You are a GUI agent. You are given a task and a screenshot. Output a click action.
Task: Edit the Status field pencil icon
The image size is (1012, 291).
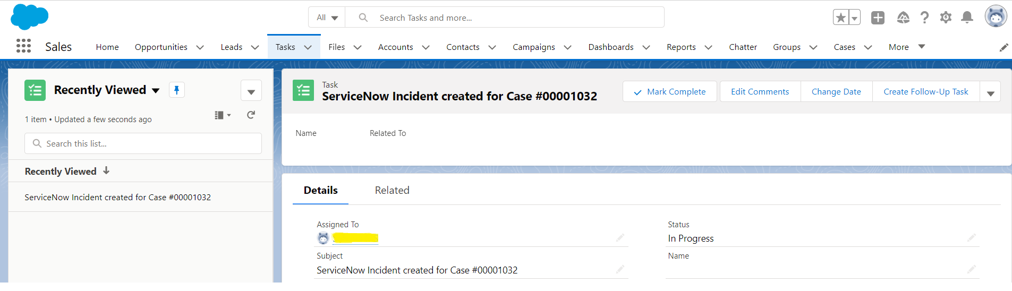click(971, 238)
